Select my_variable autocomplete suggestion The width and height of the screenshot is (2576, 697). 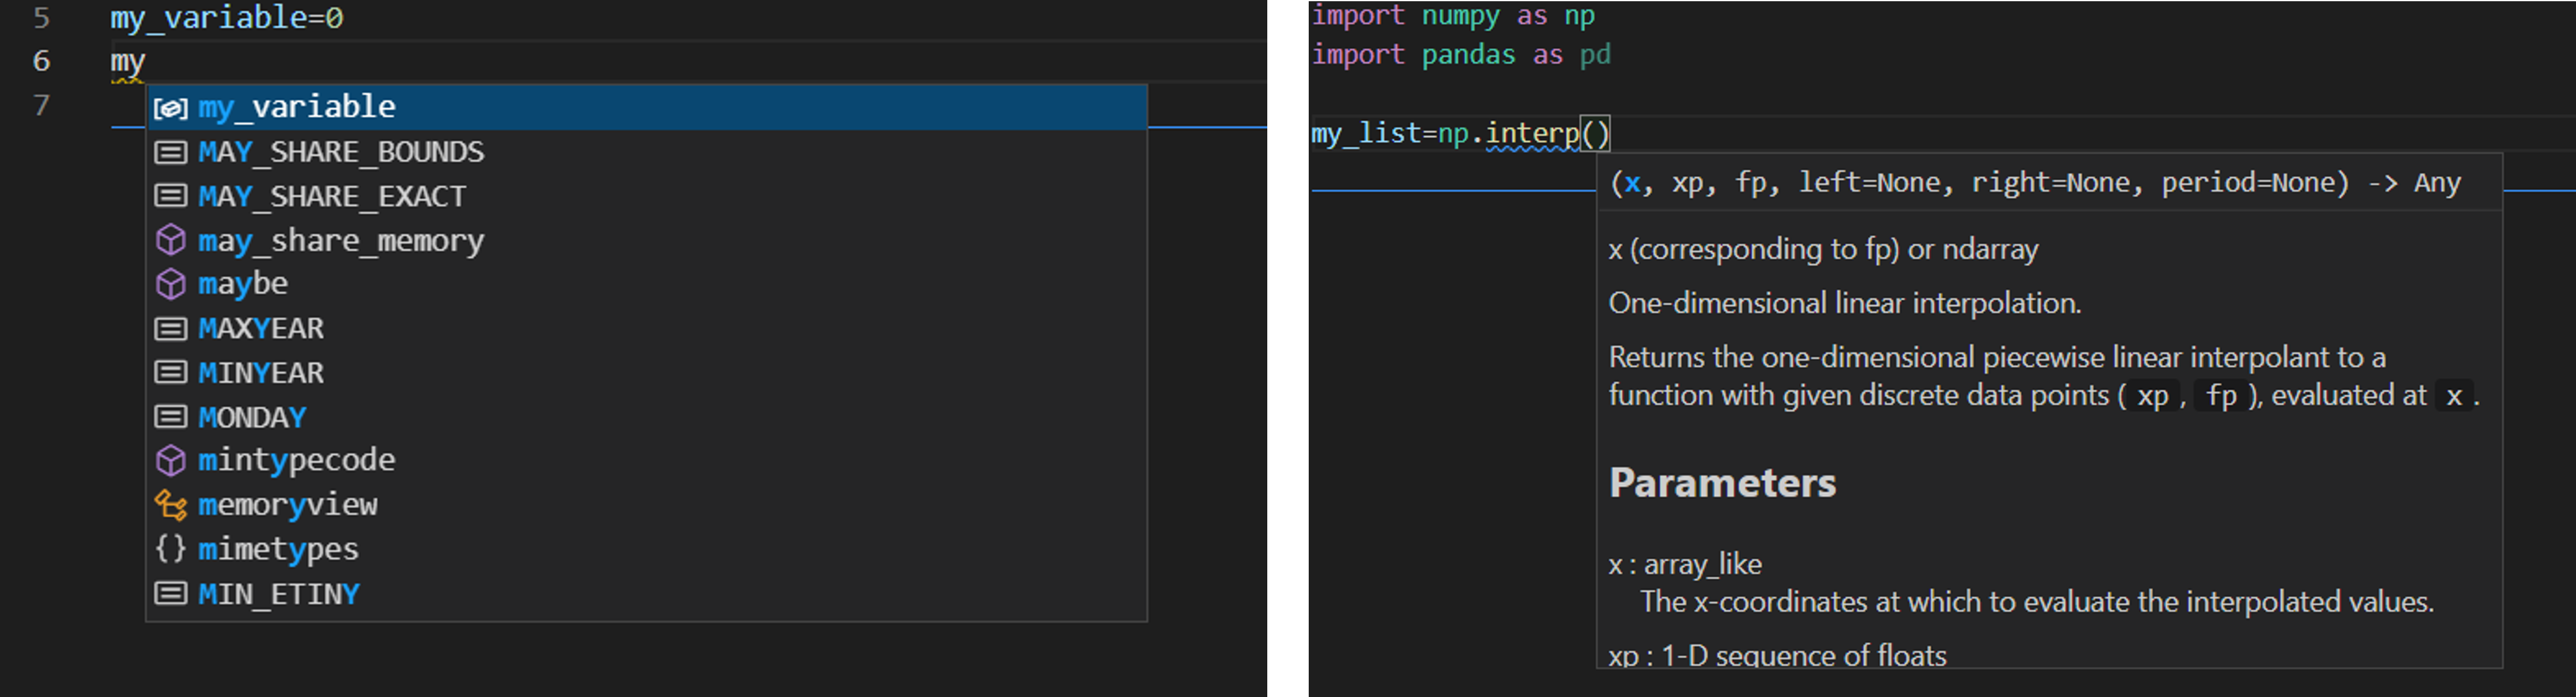coord(296,107)
